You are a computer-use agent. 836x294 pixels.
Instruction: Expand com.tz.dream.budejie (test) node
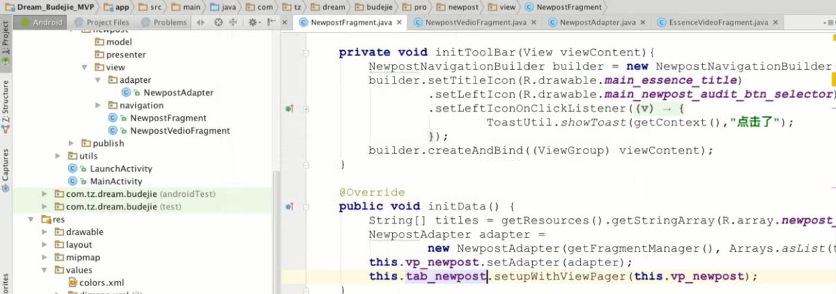pyautogui.click(x=44, y=207)
